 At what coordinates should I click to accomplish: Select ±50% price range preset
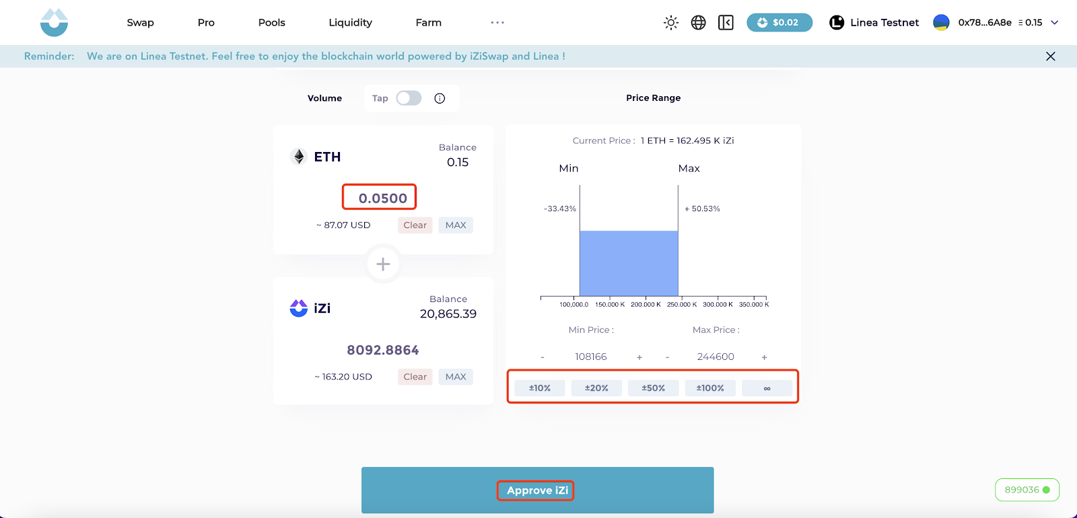click(x=653, y=388)
